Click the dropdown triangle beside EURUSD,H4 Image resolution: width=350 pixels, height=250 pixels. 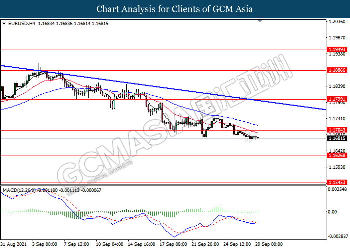pyautogui.click(x=4, y=23)
